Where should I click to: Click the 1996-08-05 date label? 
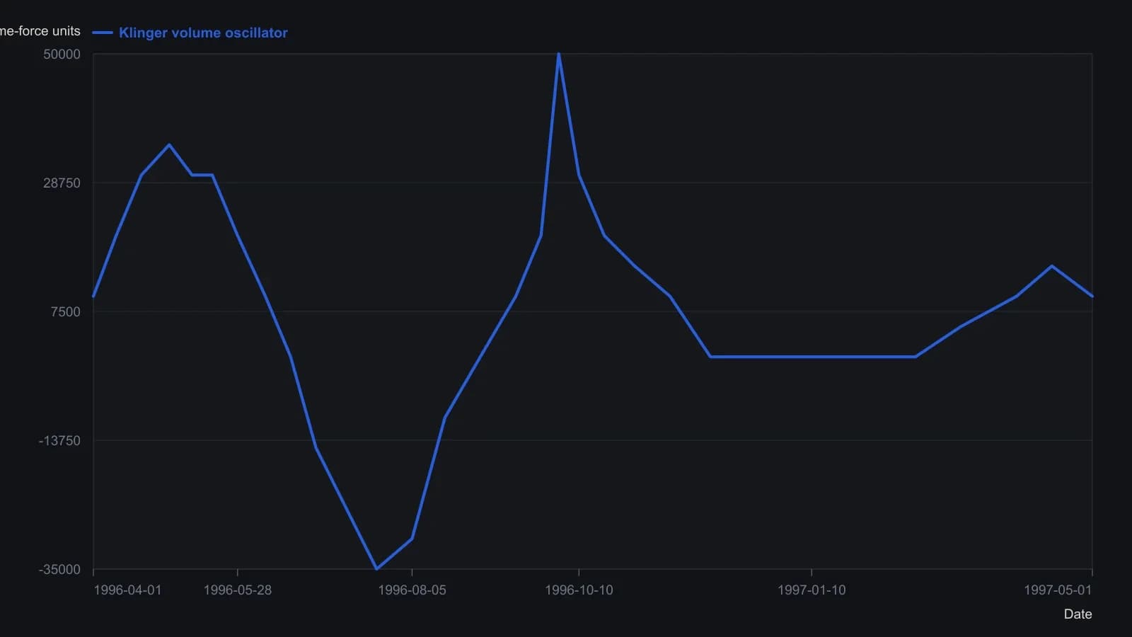(412, 590)
